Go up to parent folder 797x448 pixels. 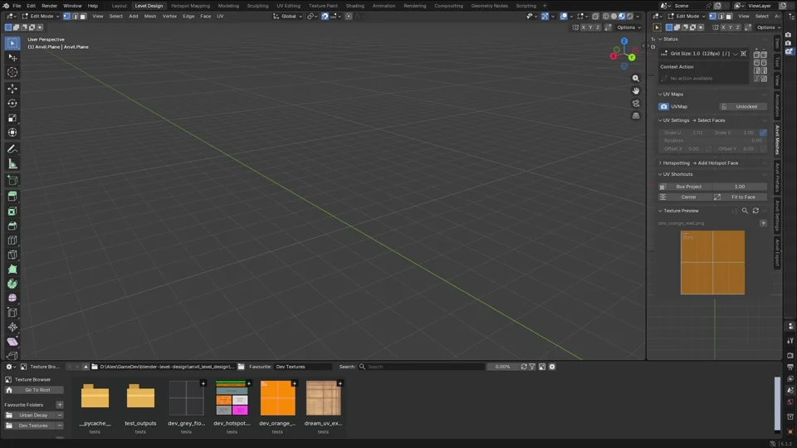click(x=86, y=367)
